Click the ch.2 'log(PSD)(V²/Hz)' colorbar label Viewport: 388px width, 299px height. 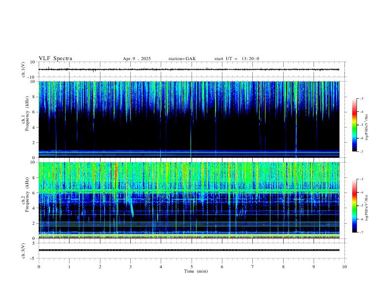(x=367, y=208)
